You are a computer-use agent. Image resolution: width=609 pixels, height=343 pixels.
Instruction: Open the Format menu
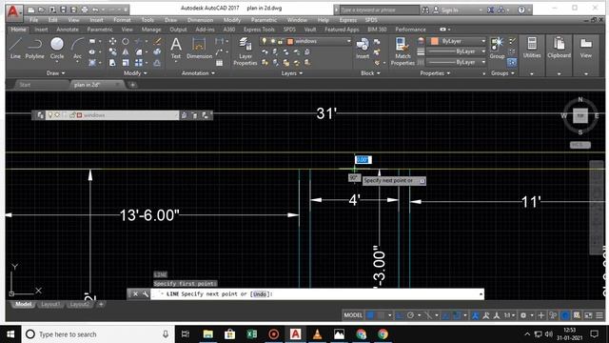click(122, 20)
